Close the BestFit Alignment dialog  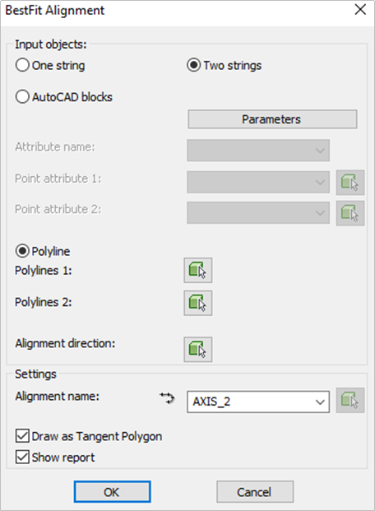pos(360,10)
